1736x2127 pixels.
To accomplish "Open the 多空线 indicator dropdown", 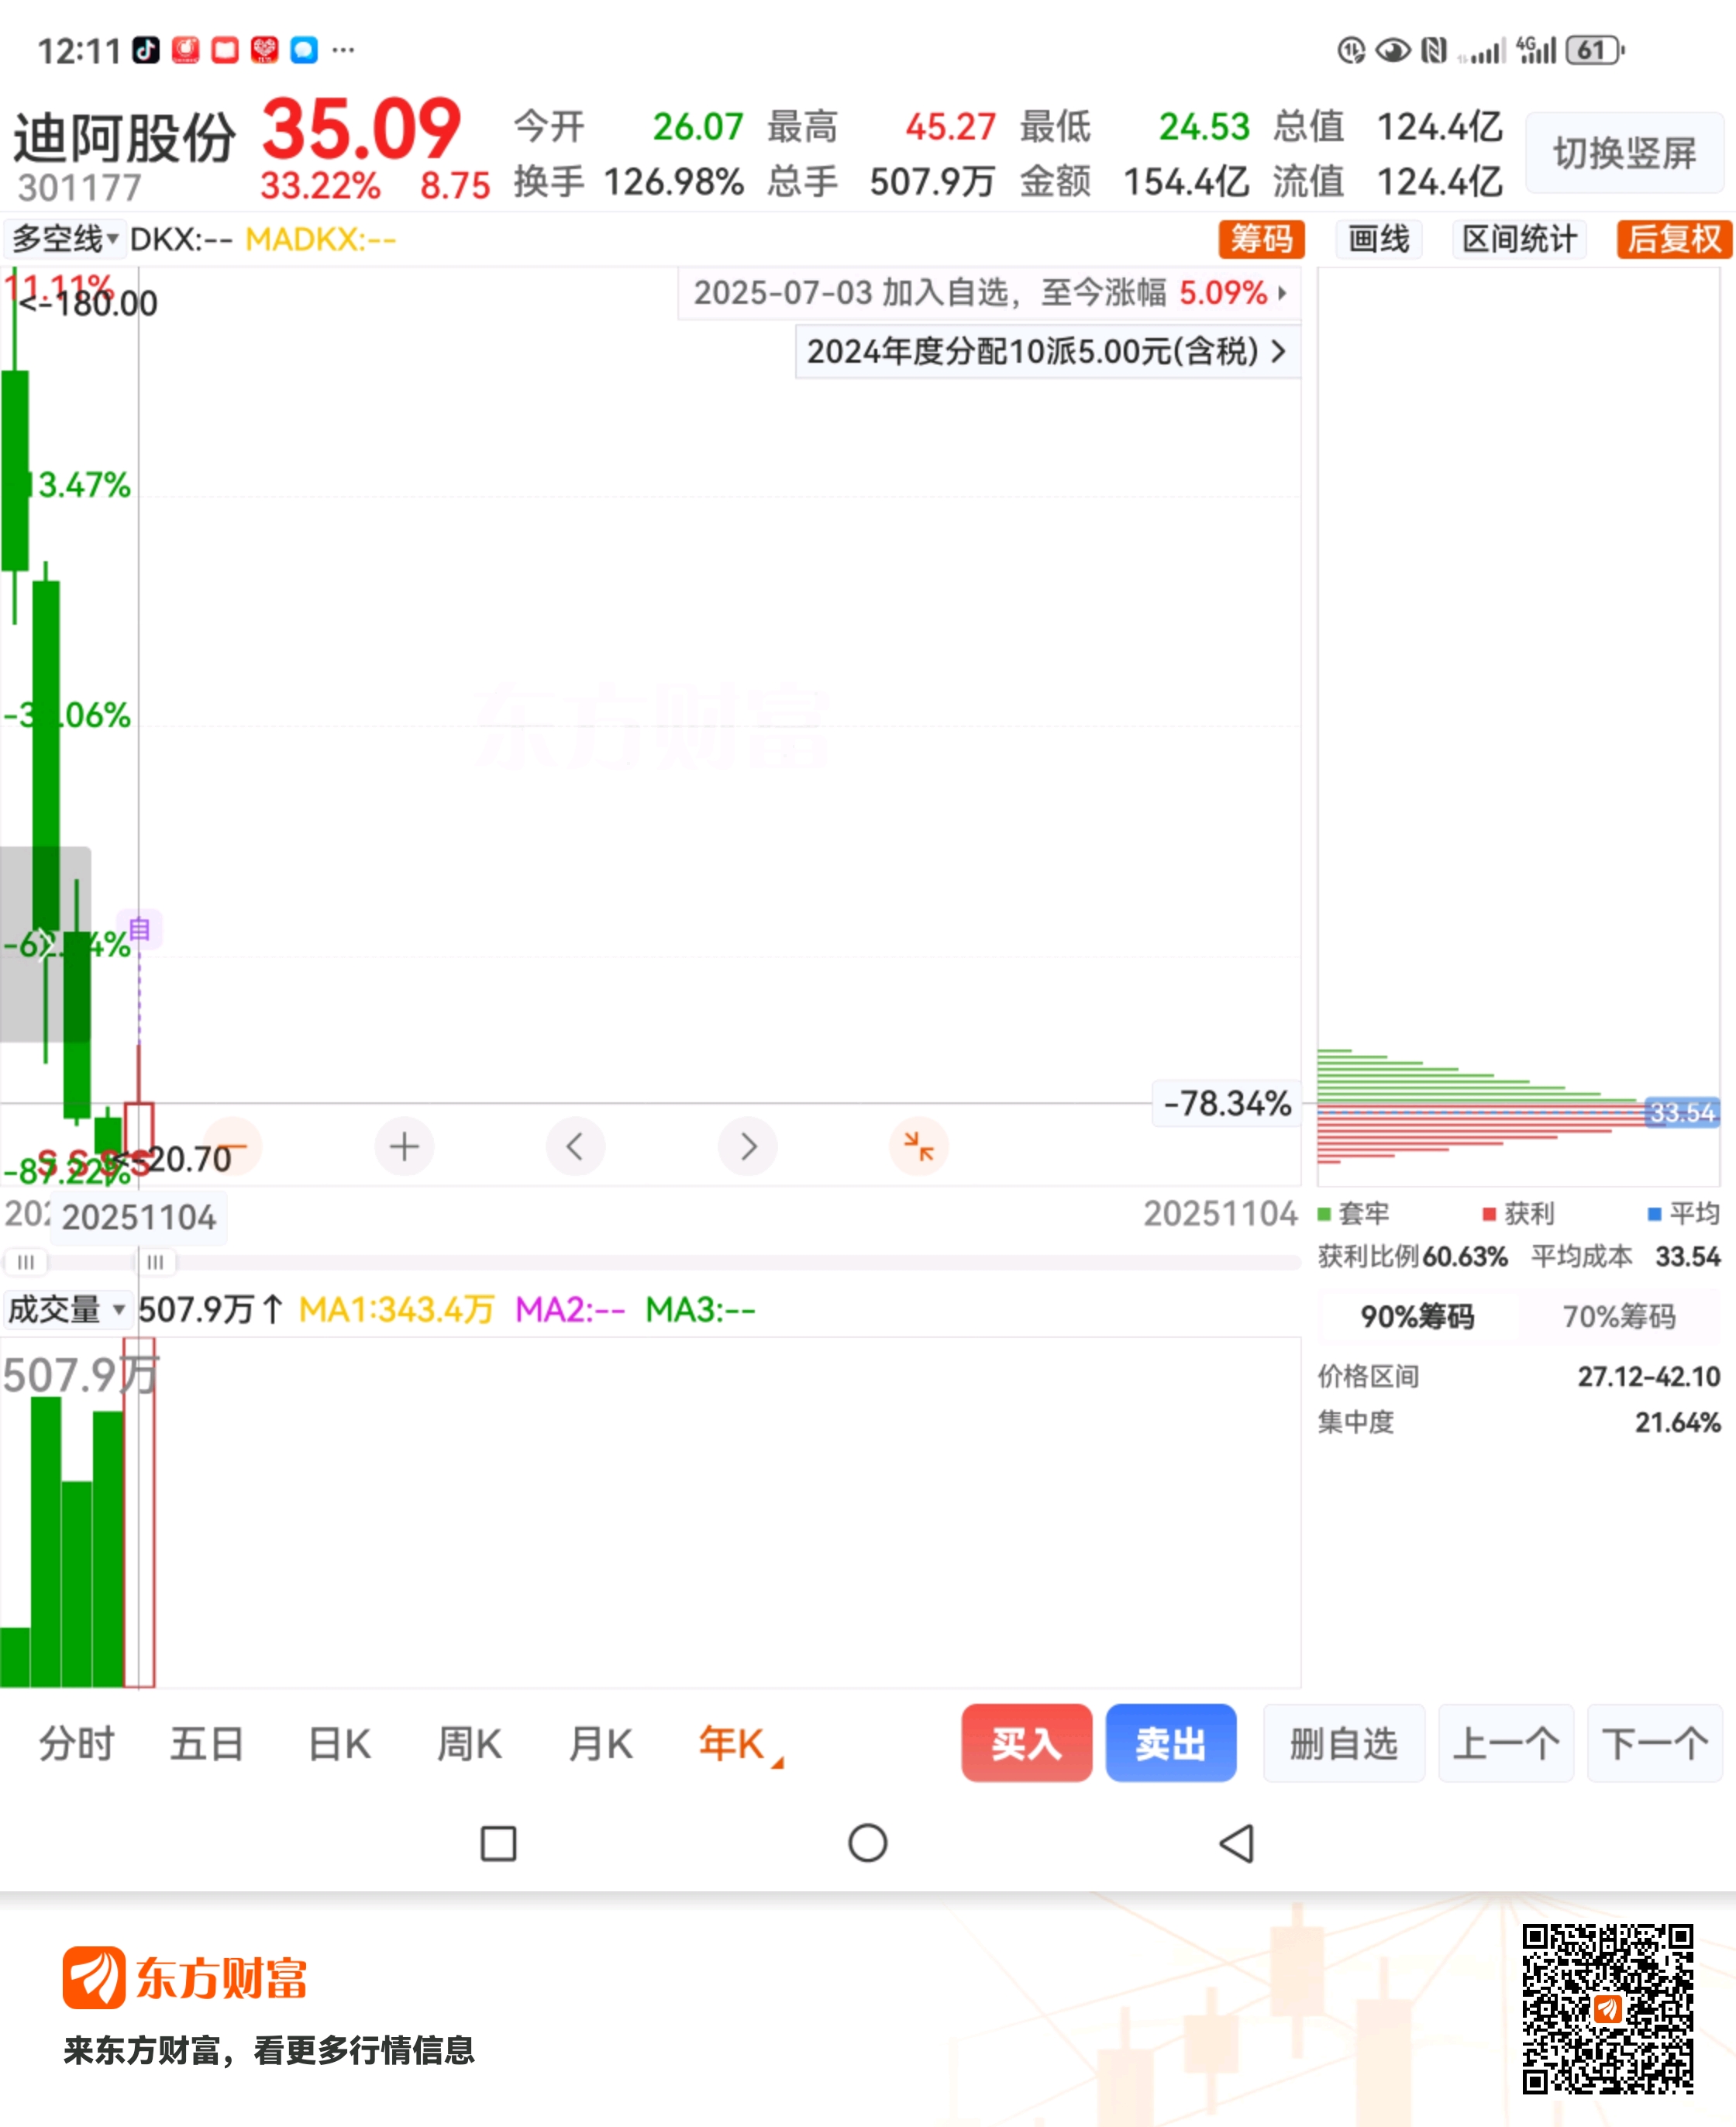I will coord(64,239).
